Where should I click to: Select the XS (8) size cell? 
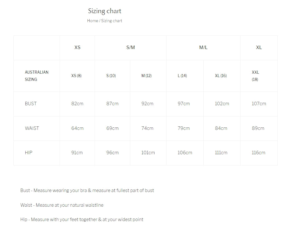coord(77,76)
